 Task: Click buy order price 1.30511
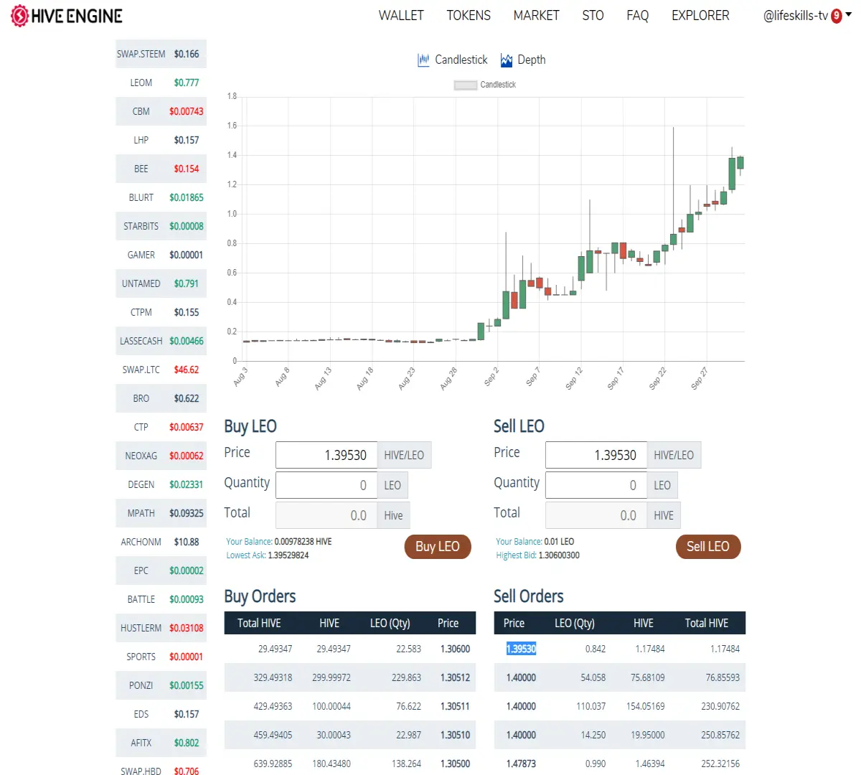tap(455, 706)
